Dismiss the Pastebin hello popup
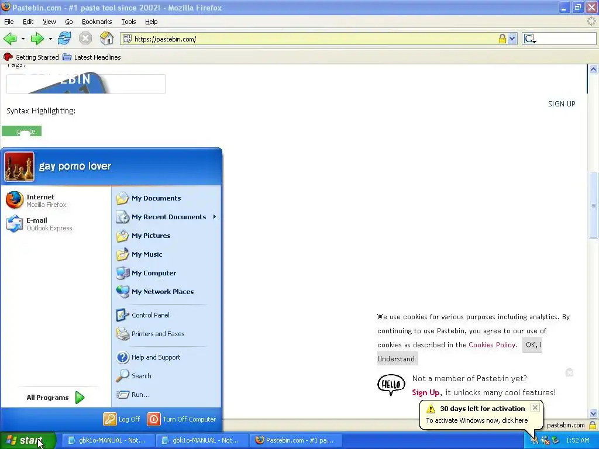The width and height of the screenshot is (599, 449). pos(569,372)
